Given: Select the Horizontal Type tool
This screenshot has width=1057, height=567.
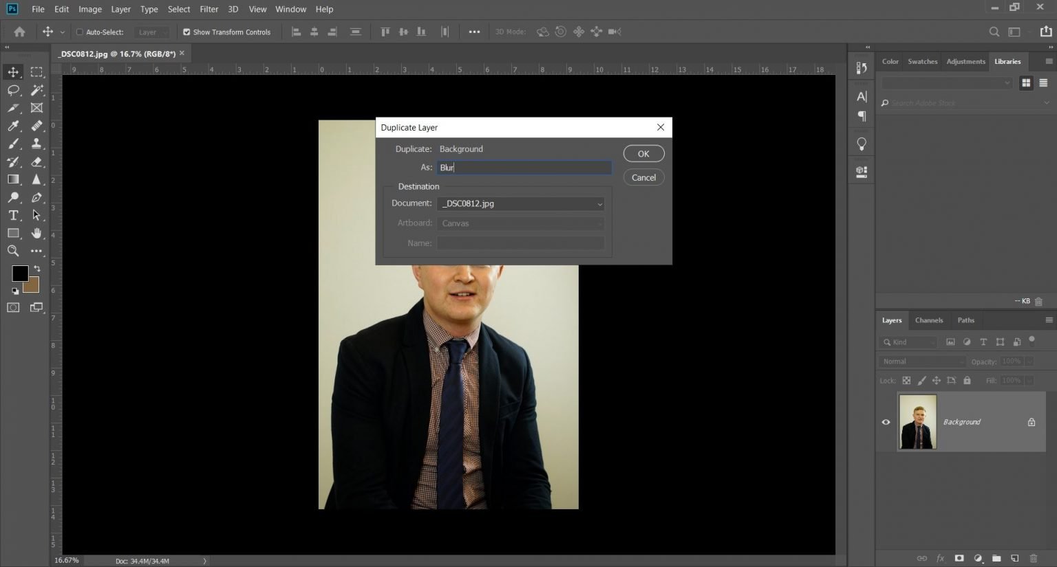Looking at the screenshot, I should [13, 215].
